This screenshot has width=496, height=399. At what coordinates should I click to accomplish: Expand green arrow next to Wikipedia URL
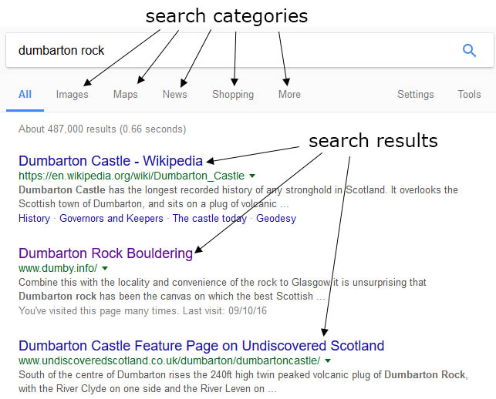252,176
